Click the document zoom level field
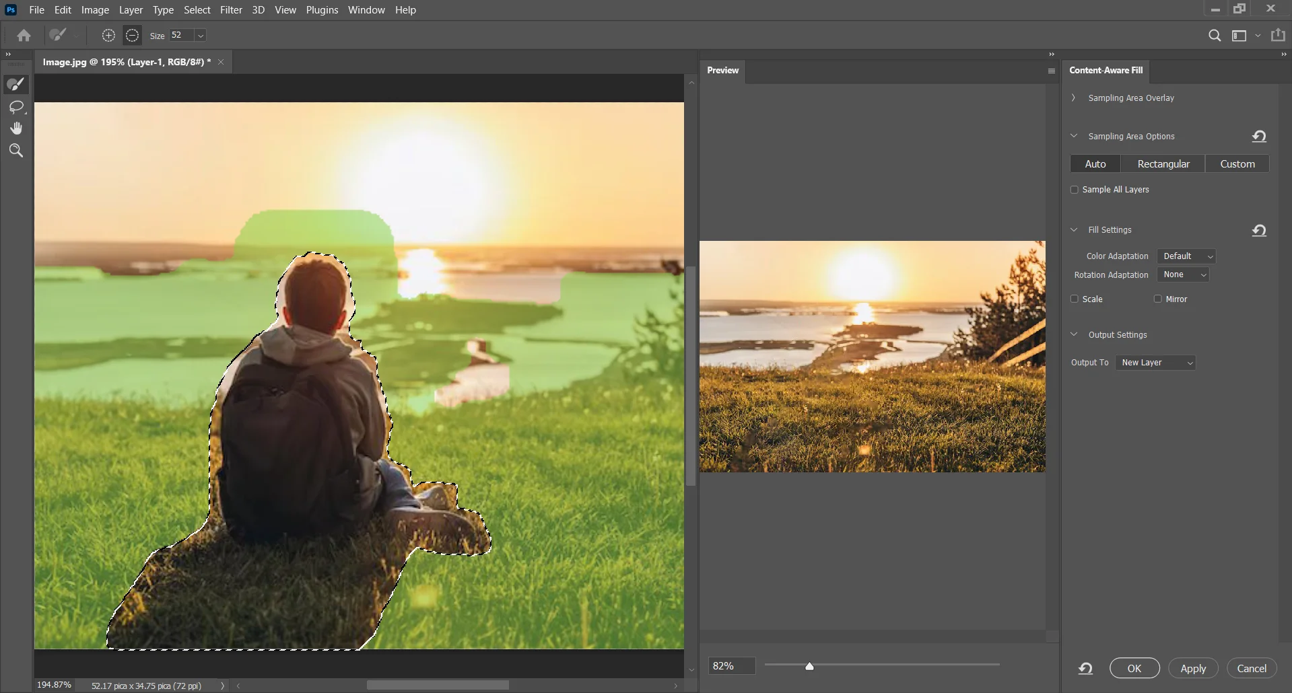Viewport: 1292px width, 693px height. 54,685
